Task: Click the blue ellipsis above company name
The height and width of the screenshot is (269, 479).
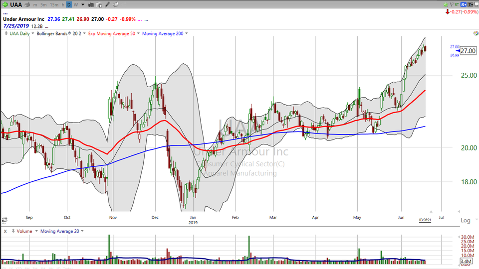Action: point(5,13)
